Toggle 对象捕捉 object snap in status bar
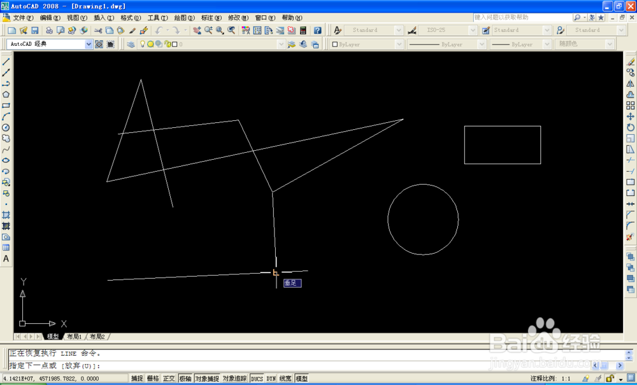This screenshot has height=385, width=637. click(x=207, y=379)
